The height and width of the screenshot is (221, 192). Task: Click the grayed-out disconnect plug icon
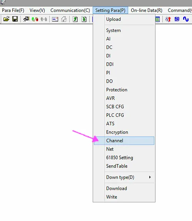44,19
